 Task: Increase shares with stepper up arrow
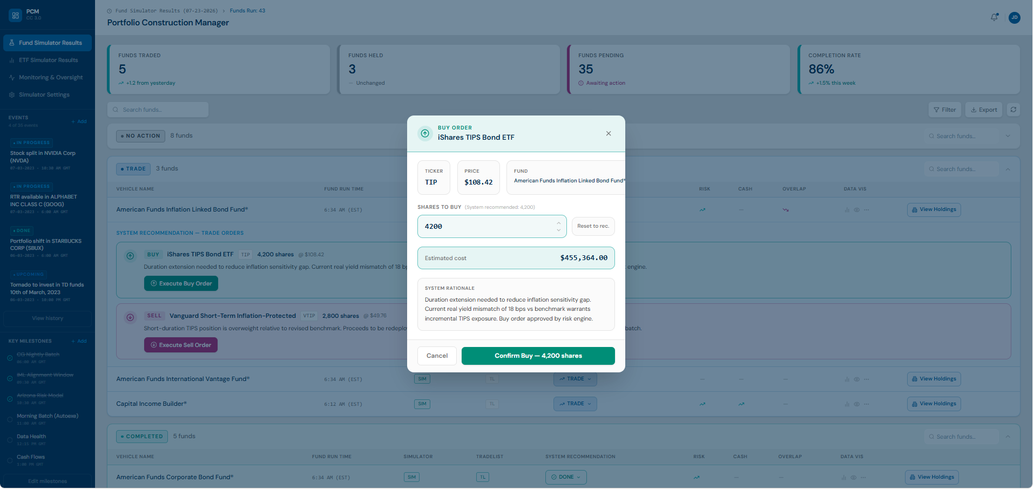tap(558, 223)
